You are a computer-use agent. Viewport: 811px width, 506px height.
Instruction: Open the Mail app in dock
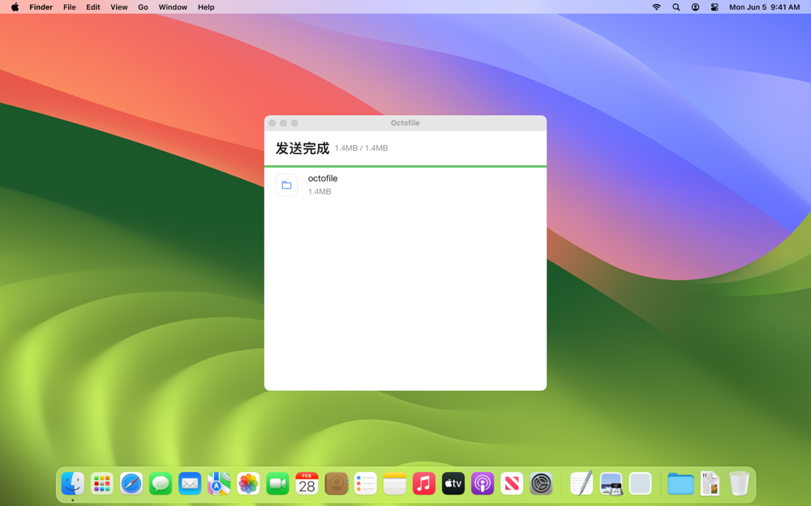pyautogui.click(x=190, y=484)
